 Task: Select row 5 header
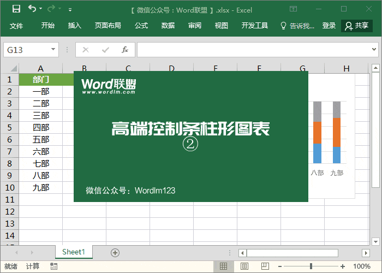coord(9,127)
